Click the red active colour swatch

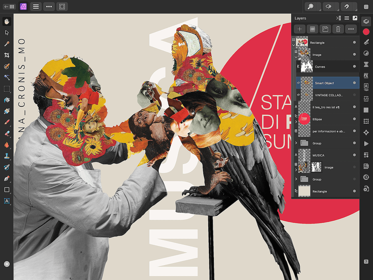366,31
